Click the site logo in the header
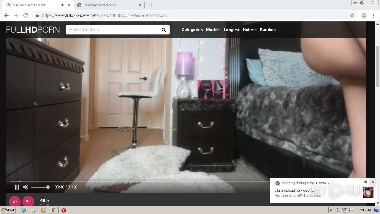 pos(33,30)
